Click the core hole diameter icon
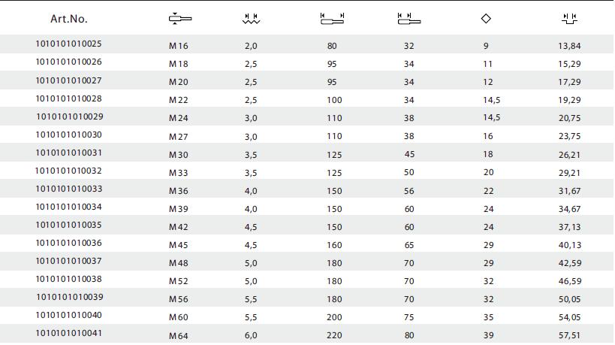Image resolution: width=615 pixels, height=345 pixels. point(569,19)
